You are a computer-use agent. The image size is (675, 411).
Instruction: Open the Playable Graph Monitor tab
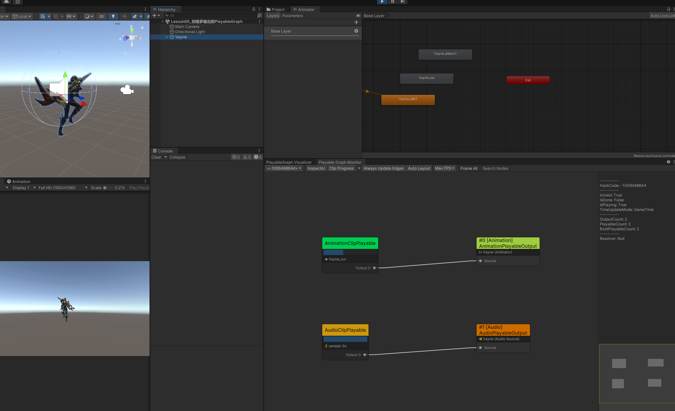tap(340, 162)
